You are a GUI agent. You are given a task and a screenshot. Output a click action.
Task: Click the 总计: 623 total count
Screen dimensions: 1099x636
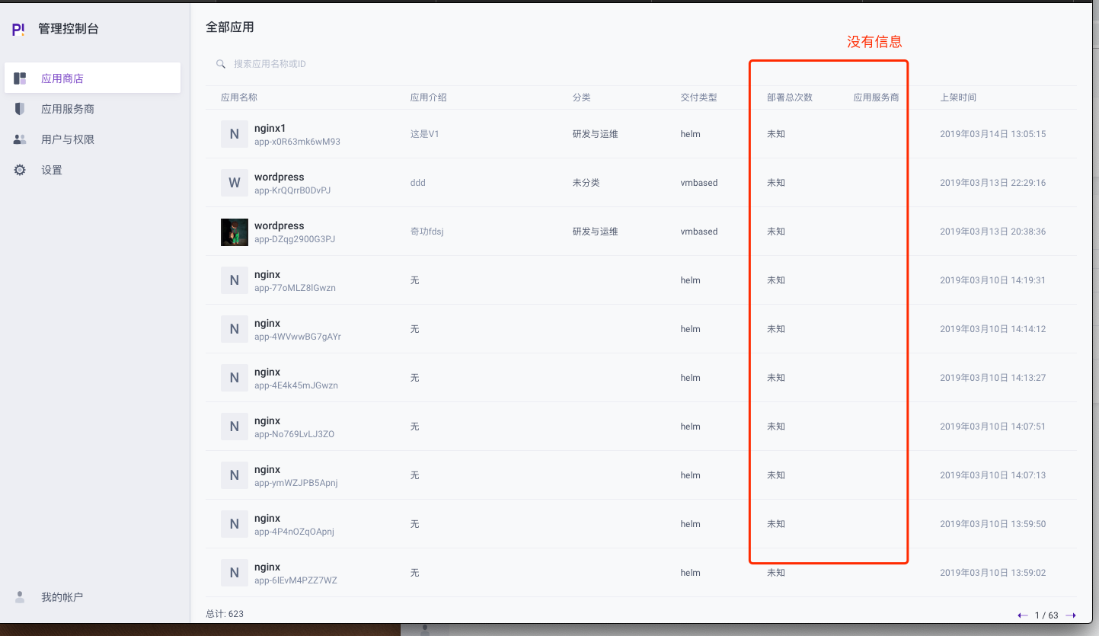[225, 613]
